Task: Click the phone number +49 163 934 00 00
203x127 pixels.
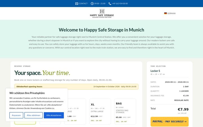Action: click(x=120, y=4)
